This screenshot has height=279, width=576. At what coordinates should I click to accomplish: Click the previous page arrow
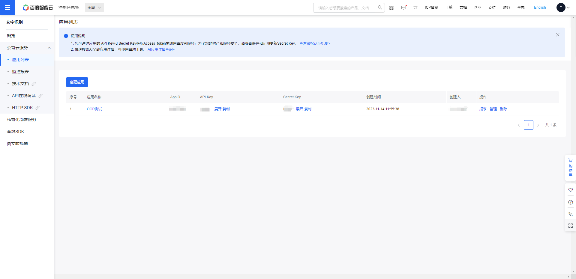click(x=519, y=125)
